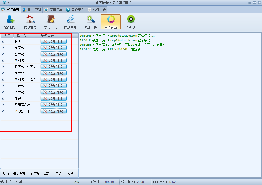Click status bar 运行时长 0:5:10
262x185 pixels.
point(102,182)
